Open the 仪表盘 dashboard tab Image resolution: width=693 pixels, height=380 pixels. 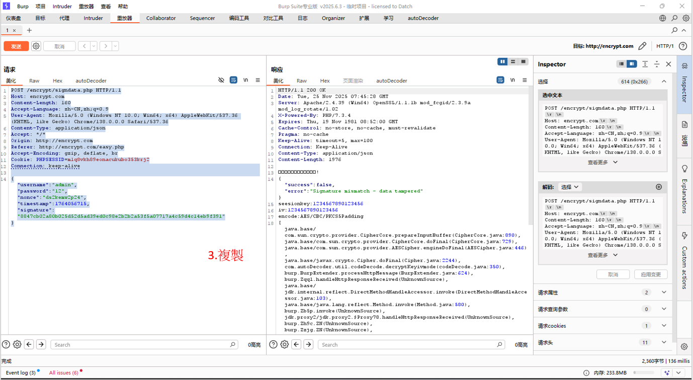14,18
